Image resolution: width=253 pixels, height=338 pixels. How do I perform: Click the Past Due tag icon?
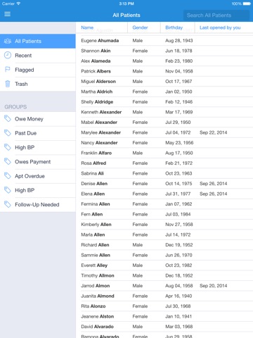pyautogui.click(x=8, y=133)
